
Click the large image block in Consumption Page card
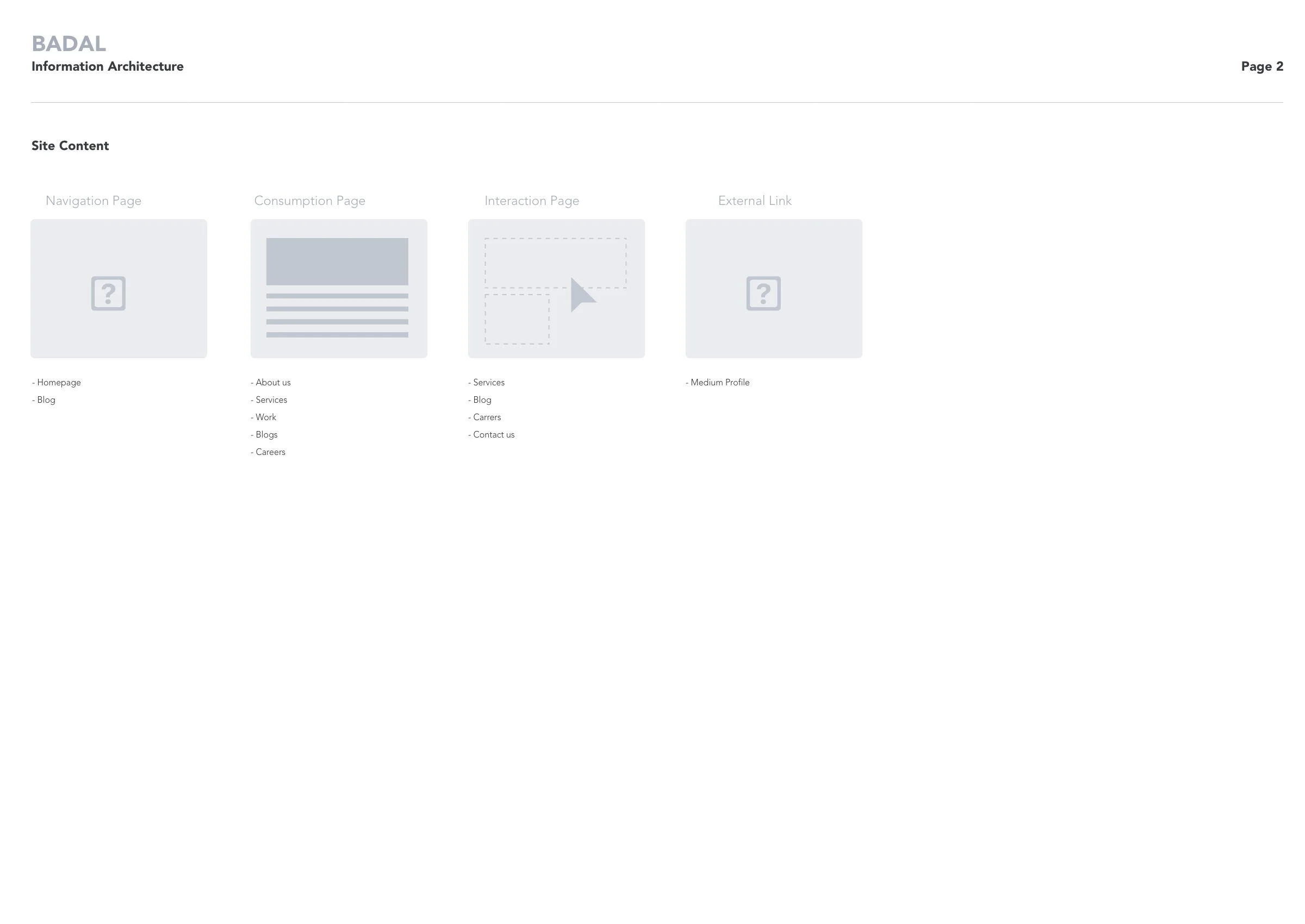click(x=337, y=262)
